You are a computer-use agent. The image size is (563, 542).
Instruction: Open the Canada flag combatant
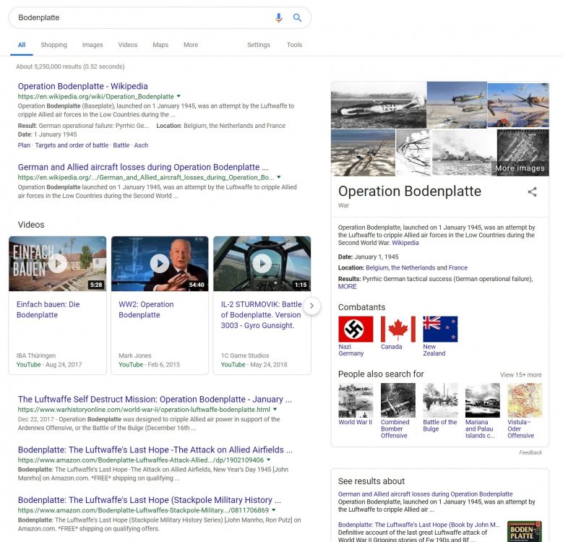pos(397,329)
